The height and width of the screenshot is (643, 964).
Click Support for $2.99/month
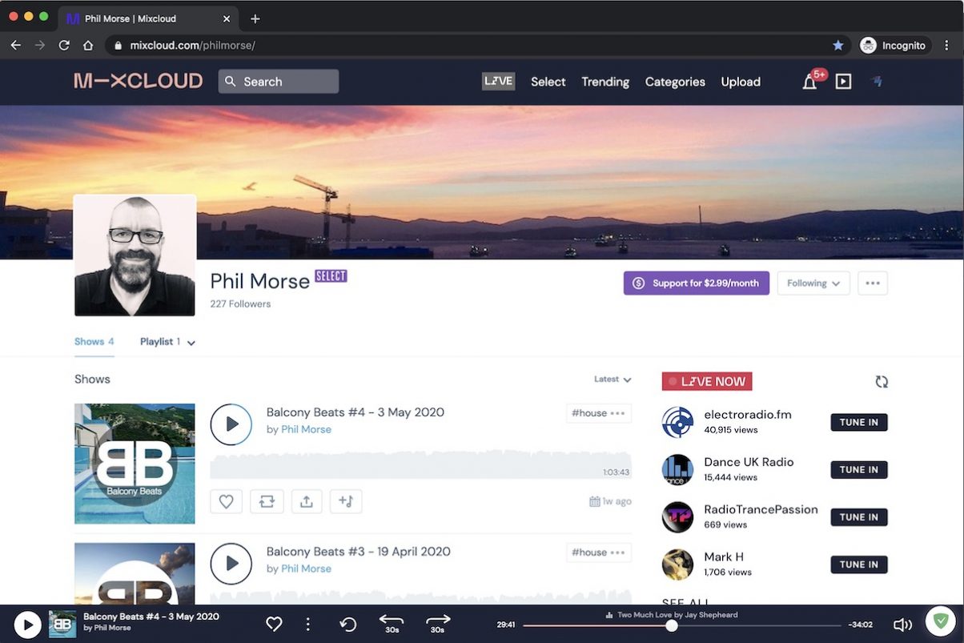(695, 283)
